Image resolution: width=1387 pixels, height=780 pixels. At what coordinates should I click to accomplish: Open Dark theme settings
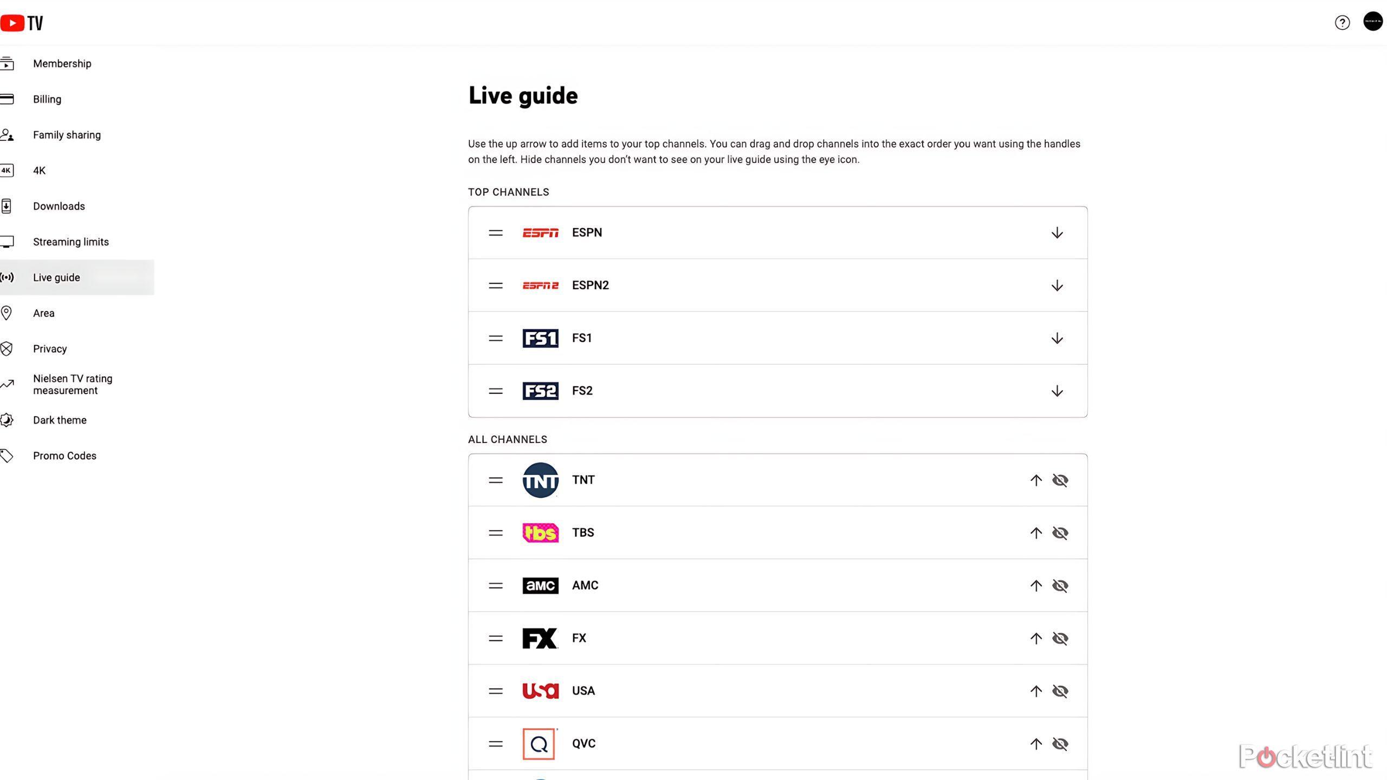(59, 420)
